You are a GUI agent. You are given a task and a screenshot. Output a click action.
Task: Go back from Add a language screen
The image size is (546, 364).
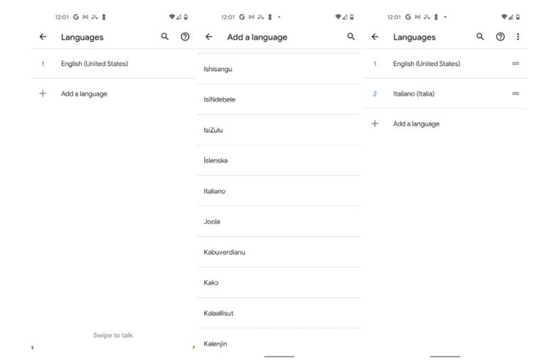[208, 37]
